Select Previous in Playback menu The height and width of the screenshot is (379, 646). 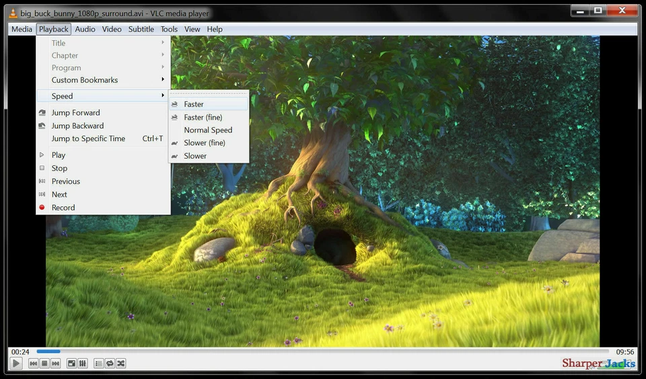coord(104,181)
